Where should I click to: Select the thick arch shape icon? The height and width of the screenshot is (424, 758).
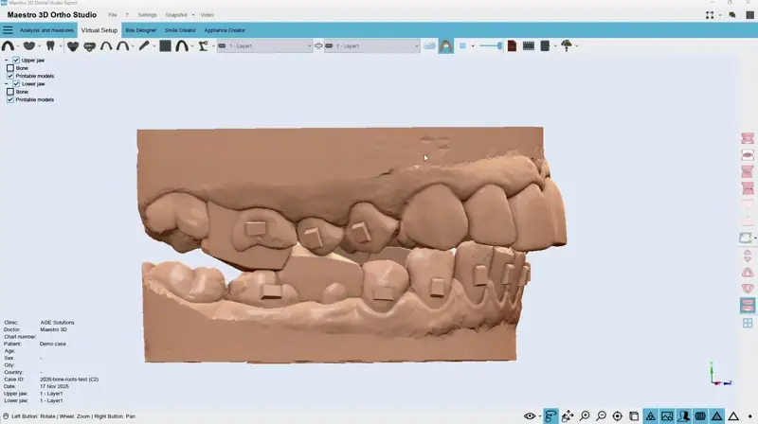pos(182,45)
